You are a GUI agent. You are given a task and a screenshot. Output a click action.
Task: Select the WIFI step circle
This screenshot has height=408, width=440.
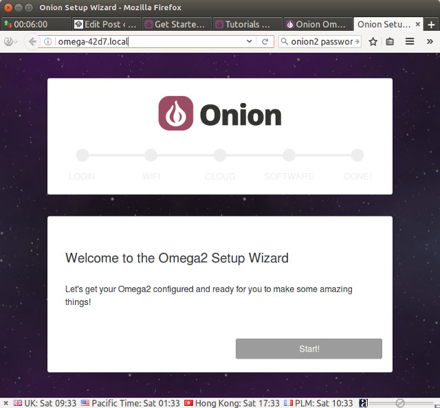click(151, 155)
